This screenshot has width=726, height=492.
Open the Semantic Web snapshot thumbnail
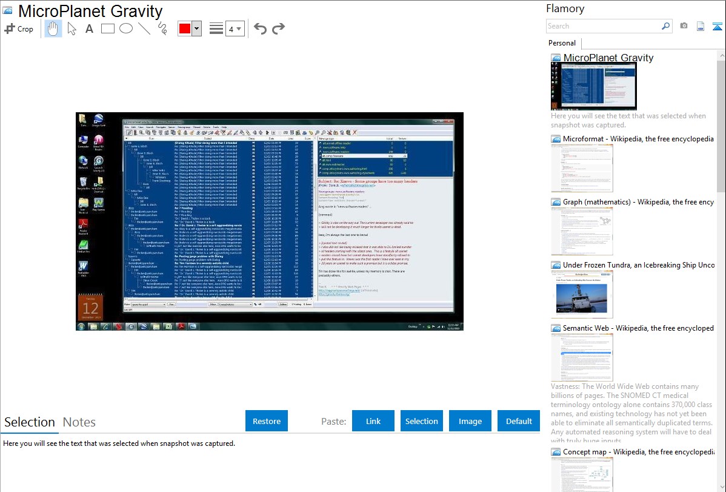[582, 357]
